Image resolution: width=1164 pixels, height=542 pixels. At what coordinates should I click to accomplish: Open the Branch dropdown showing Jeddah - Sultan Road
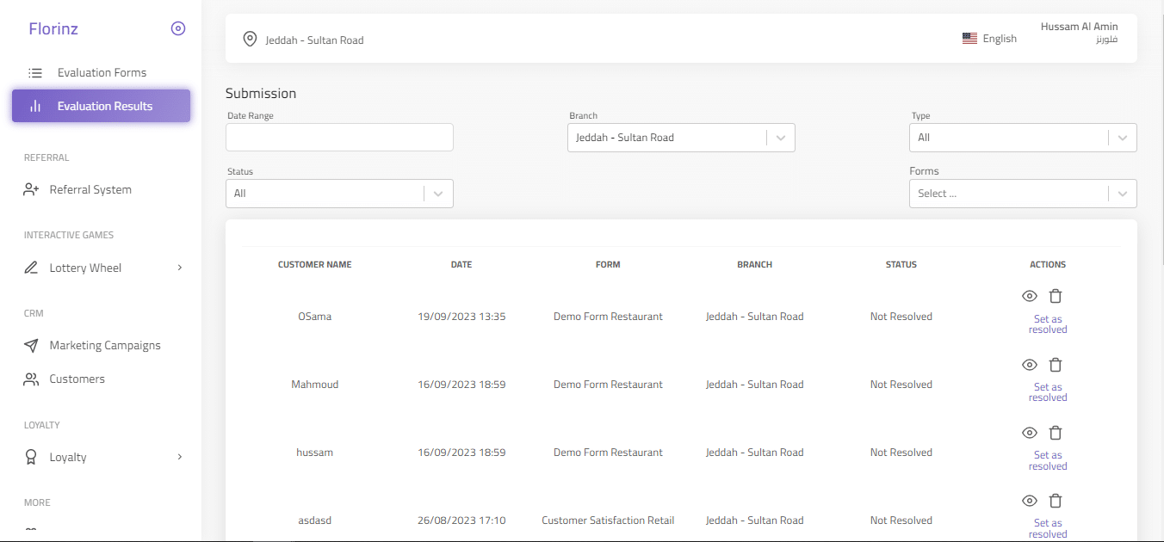680,138
